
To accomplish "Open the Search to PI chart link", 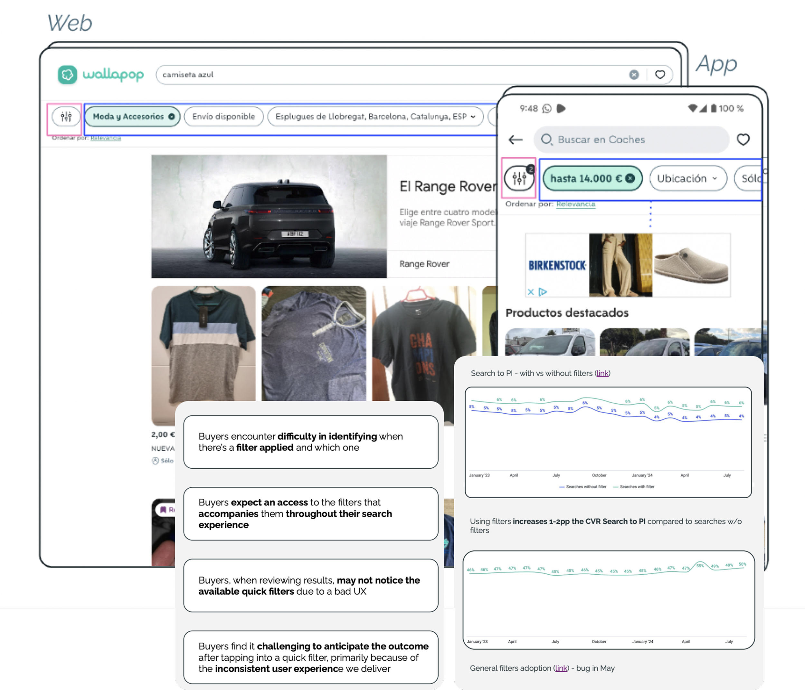I will pos(602,373).
